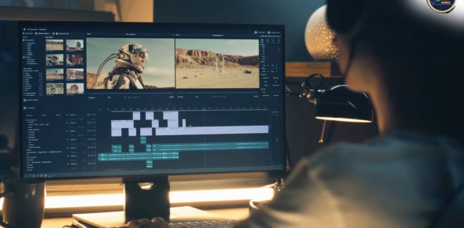Click the timeline panel icon beside its title
Screen dimensions: 464x228
coord(25,108)
